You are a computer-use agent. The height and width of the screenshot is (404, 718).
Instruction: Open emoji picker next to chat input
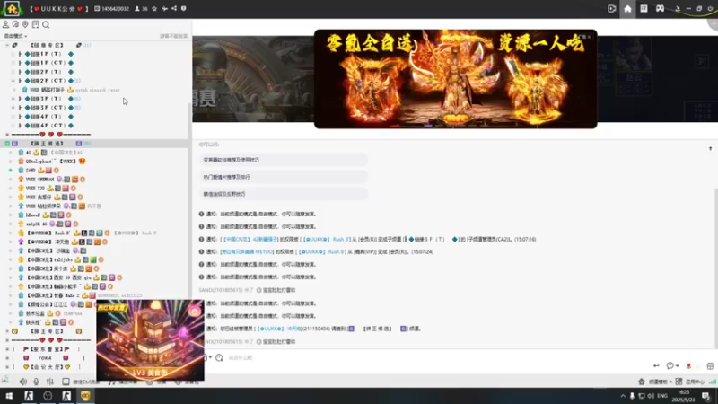(219, 357)
